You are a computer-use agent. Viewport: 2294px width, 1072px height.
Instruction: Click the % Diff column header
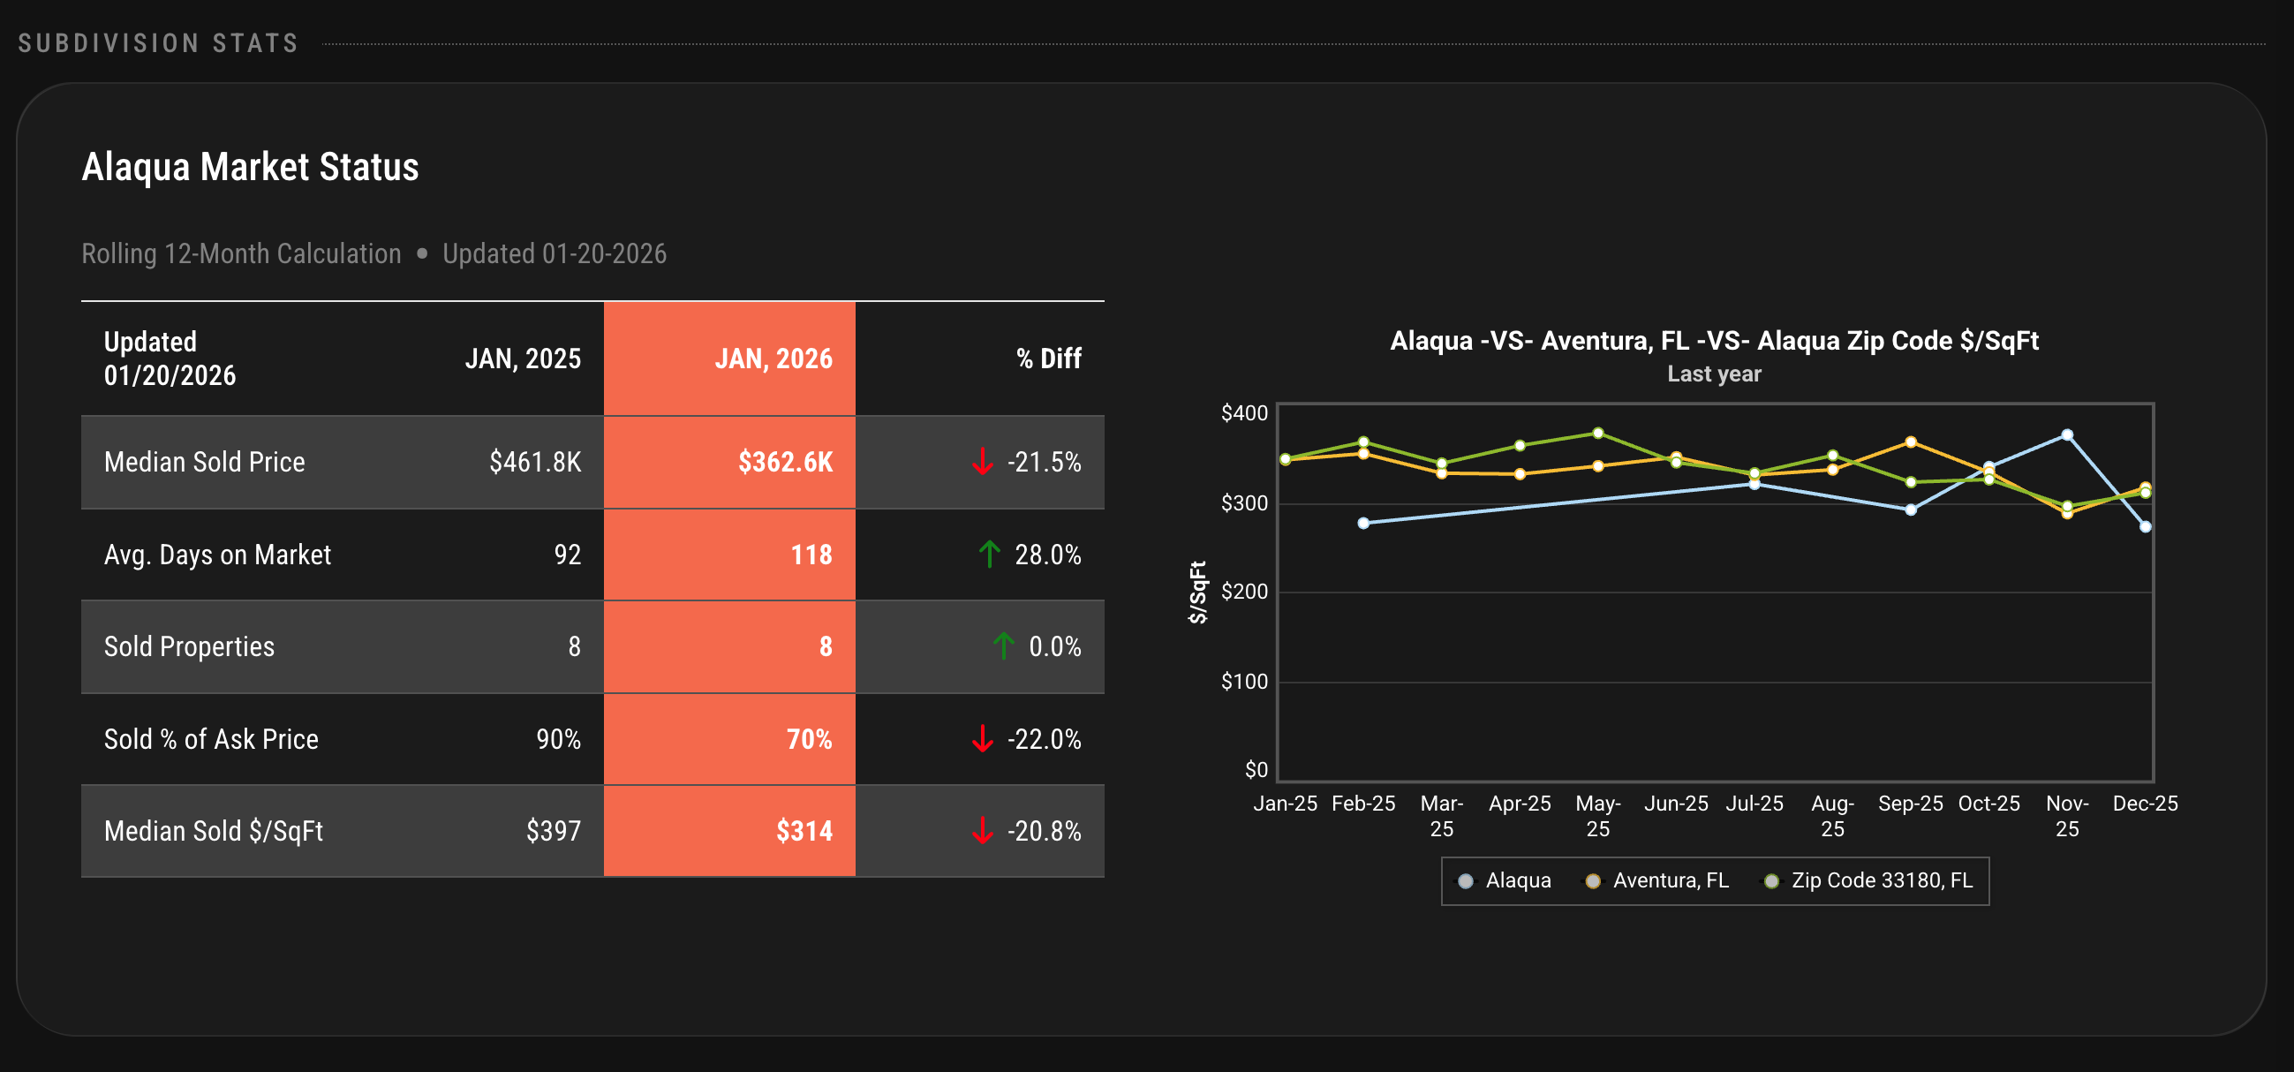coord(1049,359)
